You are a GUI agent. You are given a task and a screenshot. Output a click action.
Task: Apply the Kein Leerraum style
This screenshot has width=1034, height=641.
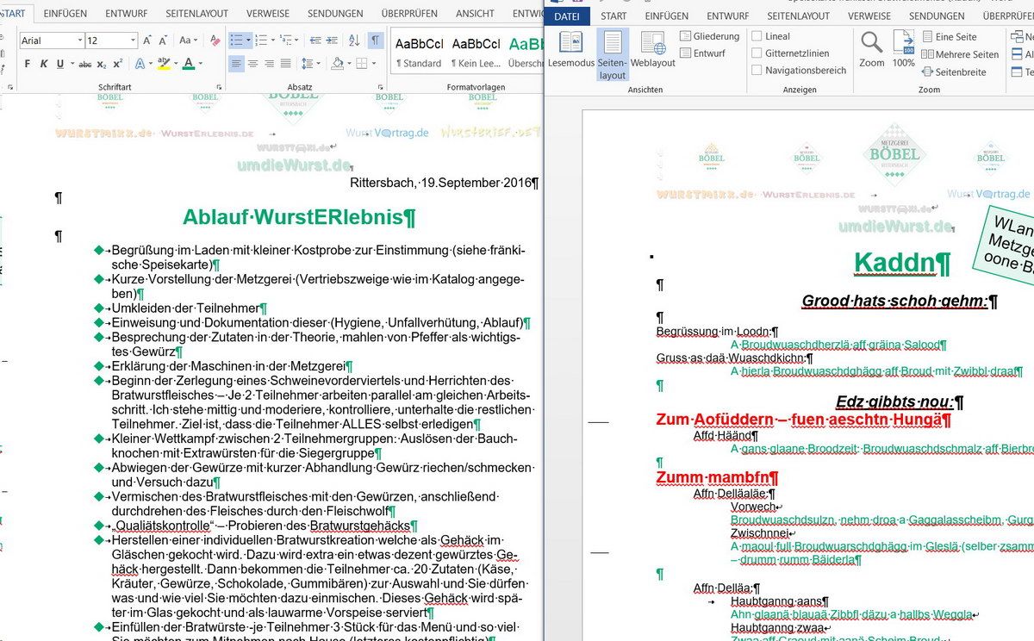(476, 52)
